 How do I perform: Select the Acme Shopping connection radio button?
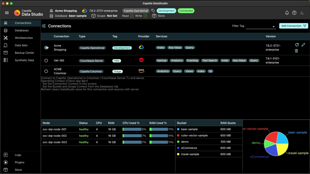46,48
